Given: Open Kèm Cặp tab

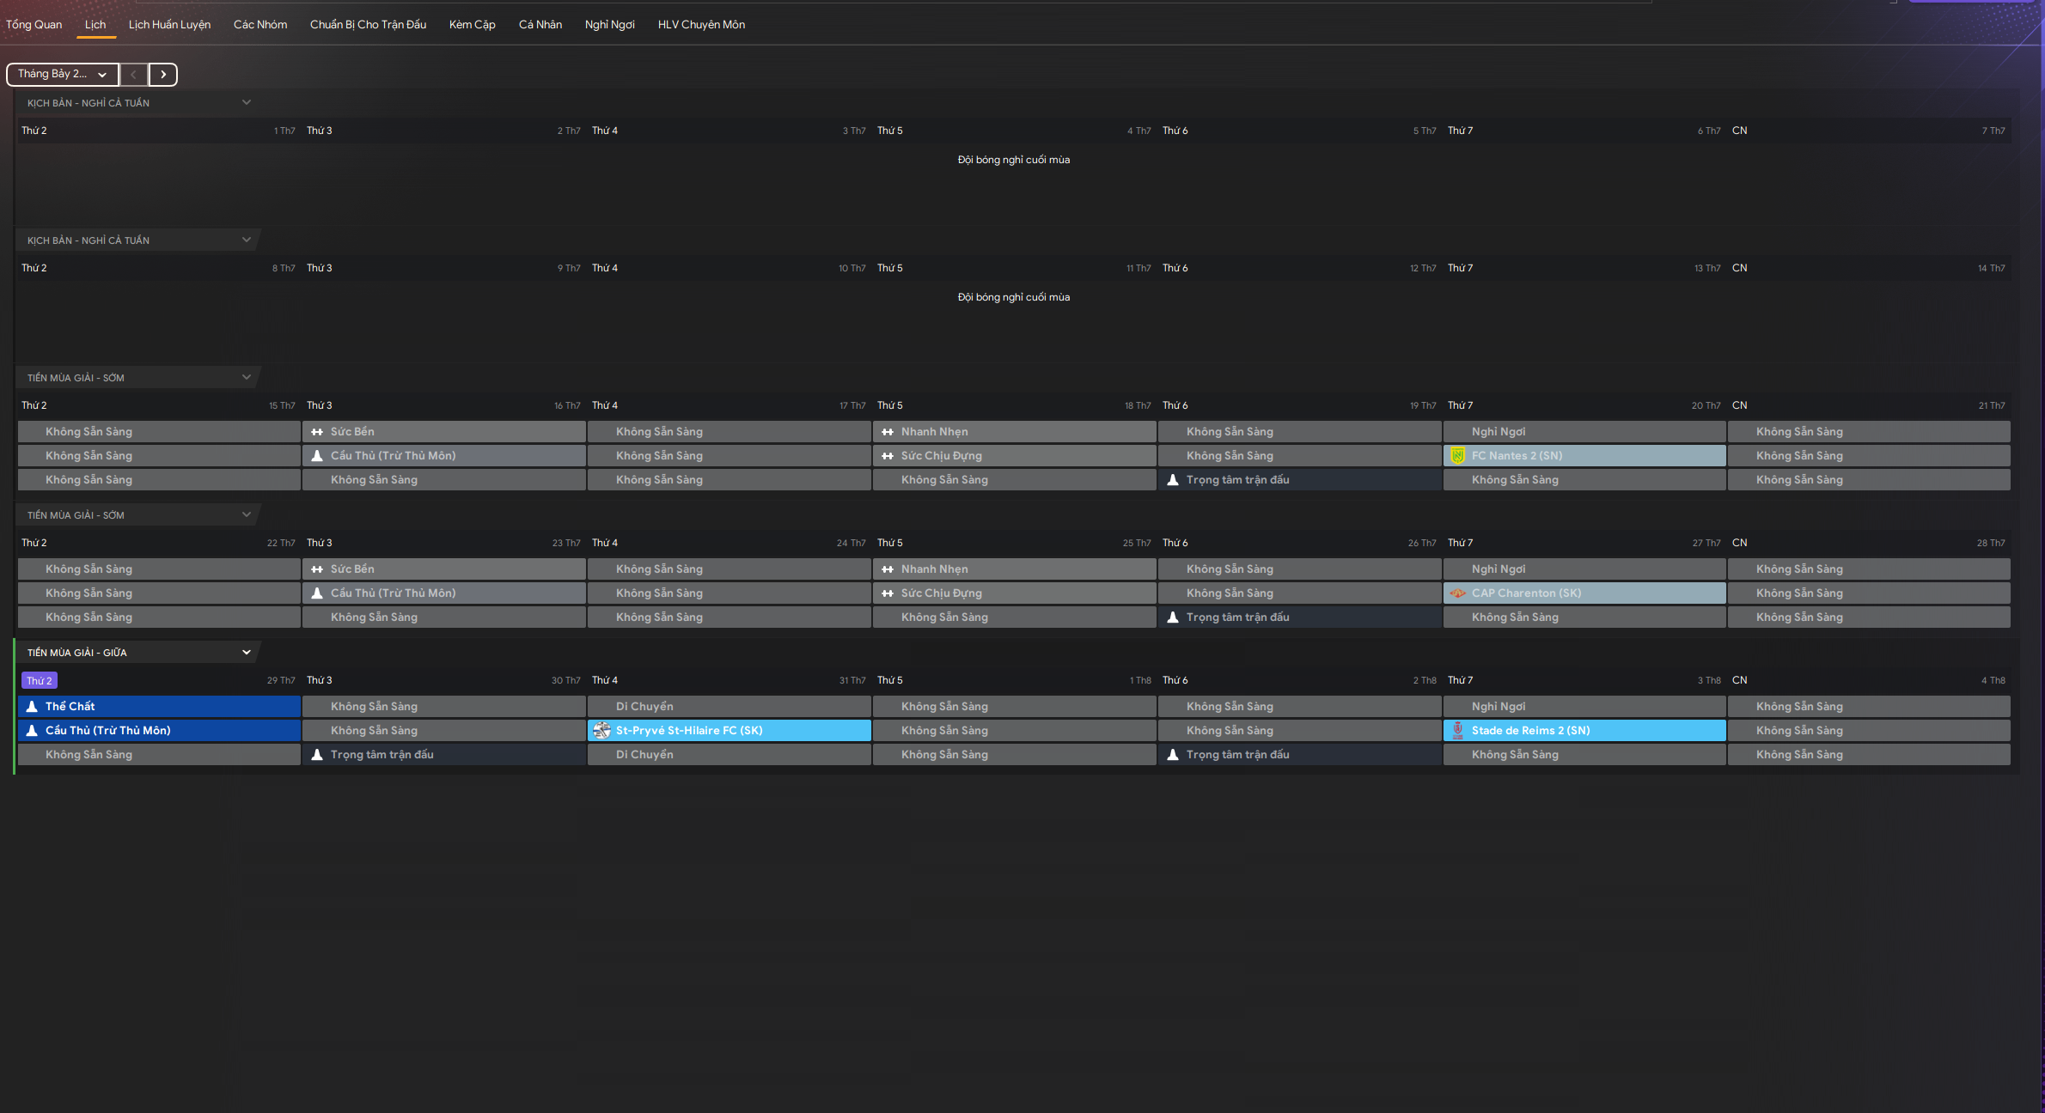Looking at the screenshot, I should (473, 24).
